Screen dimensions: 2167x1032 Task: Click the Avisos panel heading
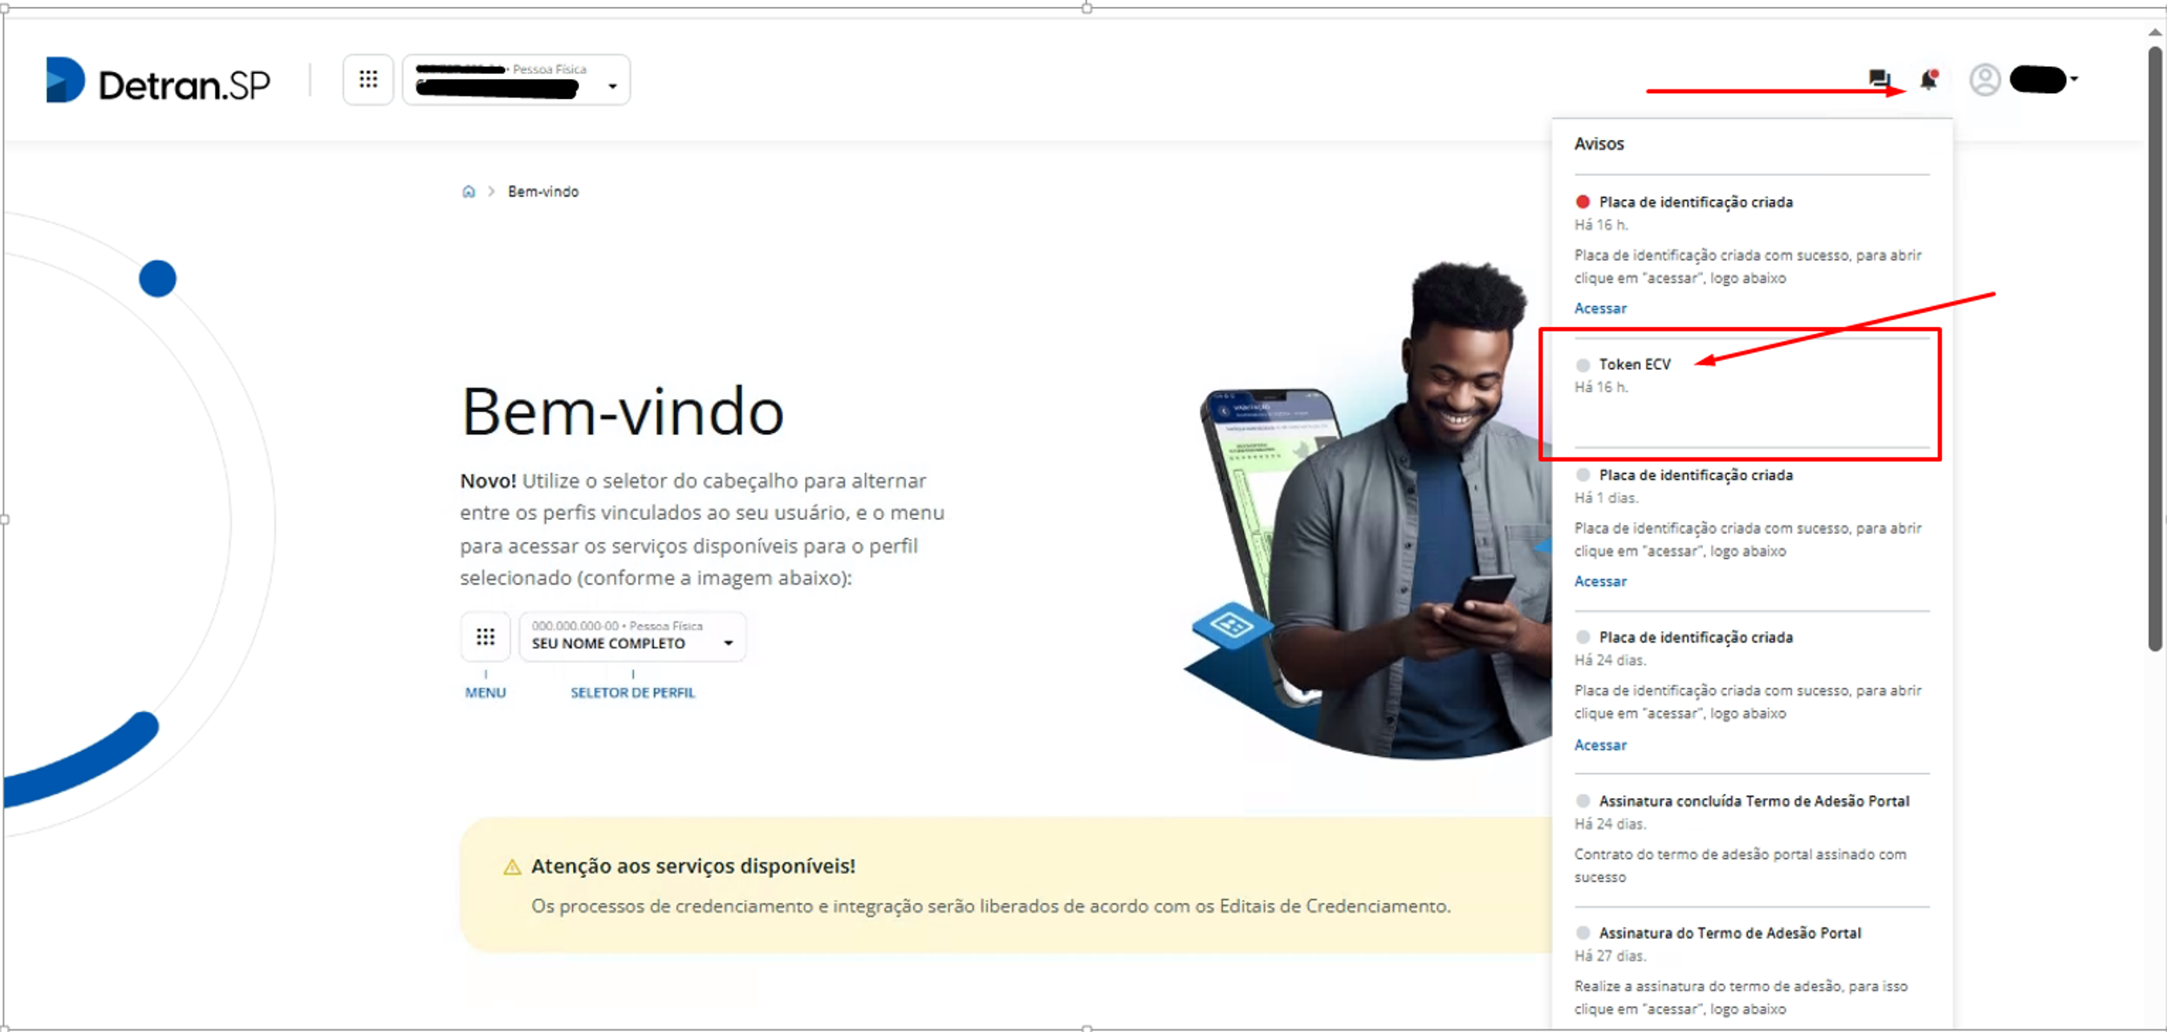click(x=1599, y=144)
